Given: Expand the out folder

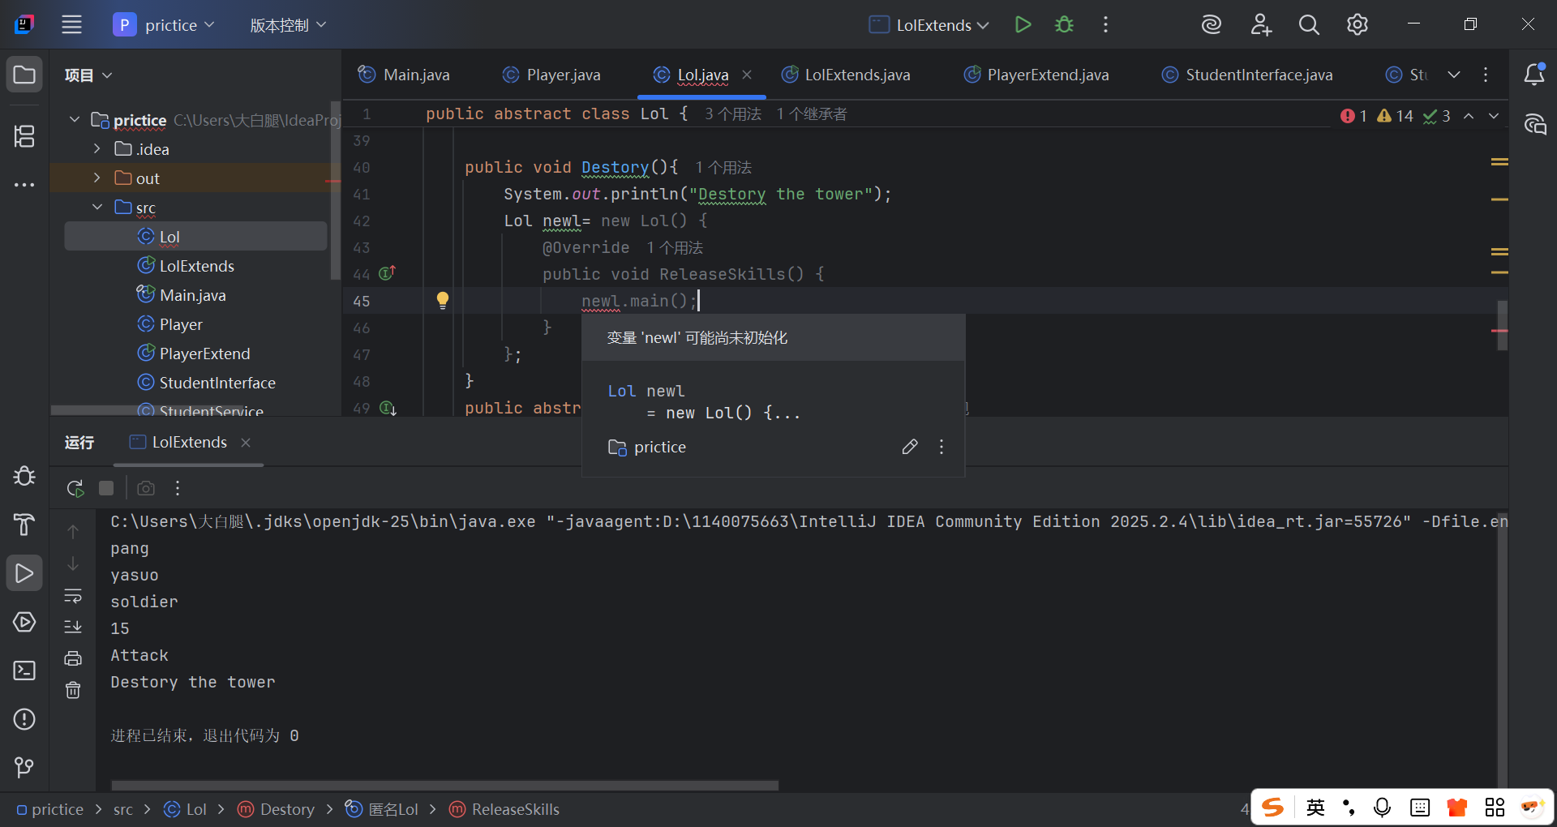Looking at the screenshot, I should [x=97, y=178].
